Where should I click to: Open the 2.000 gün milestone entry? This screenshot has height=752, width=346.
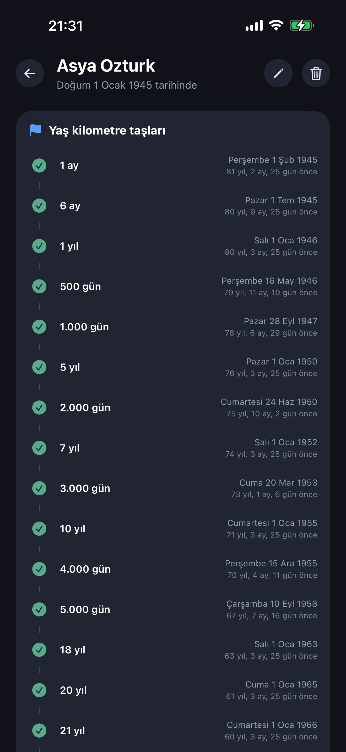point(85,407)
